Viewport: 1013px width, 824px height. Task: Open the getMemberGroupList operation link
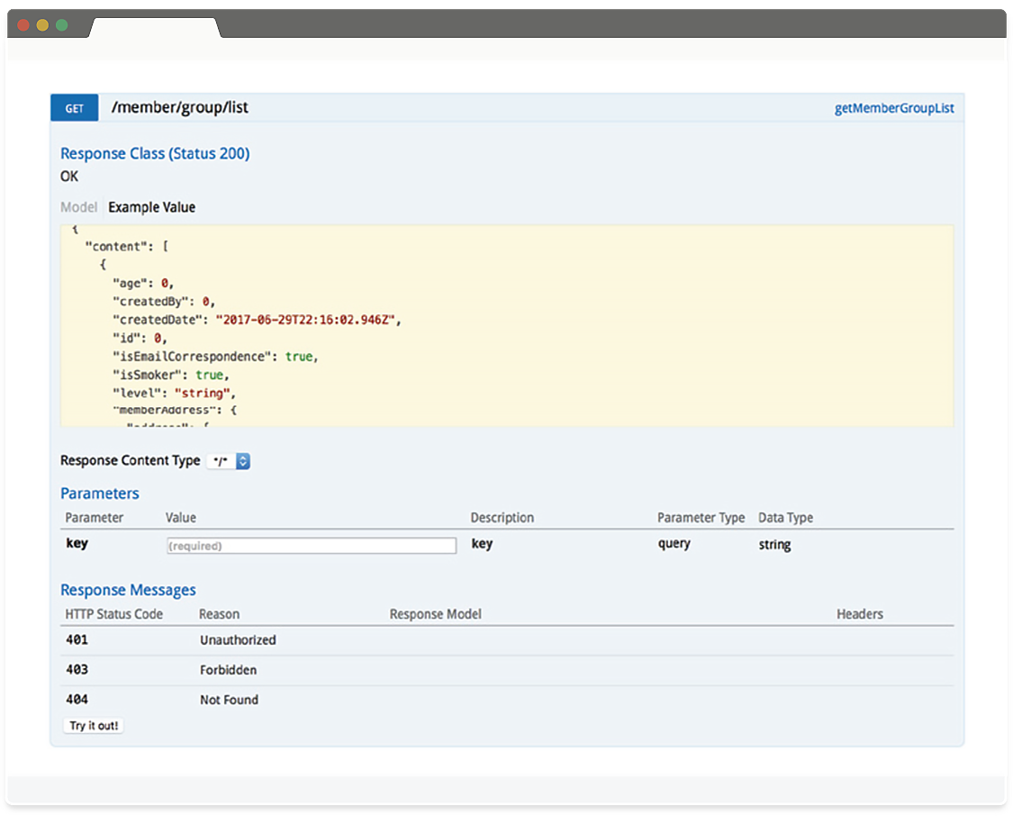pyautogui.click(x=894, y=109)
